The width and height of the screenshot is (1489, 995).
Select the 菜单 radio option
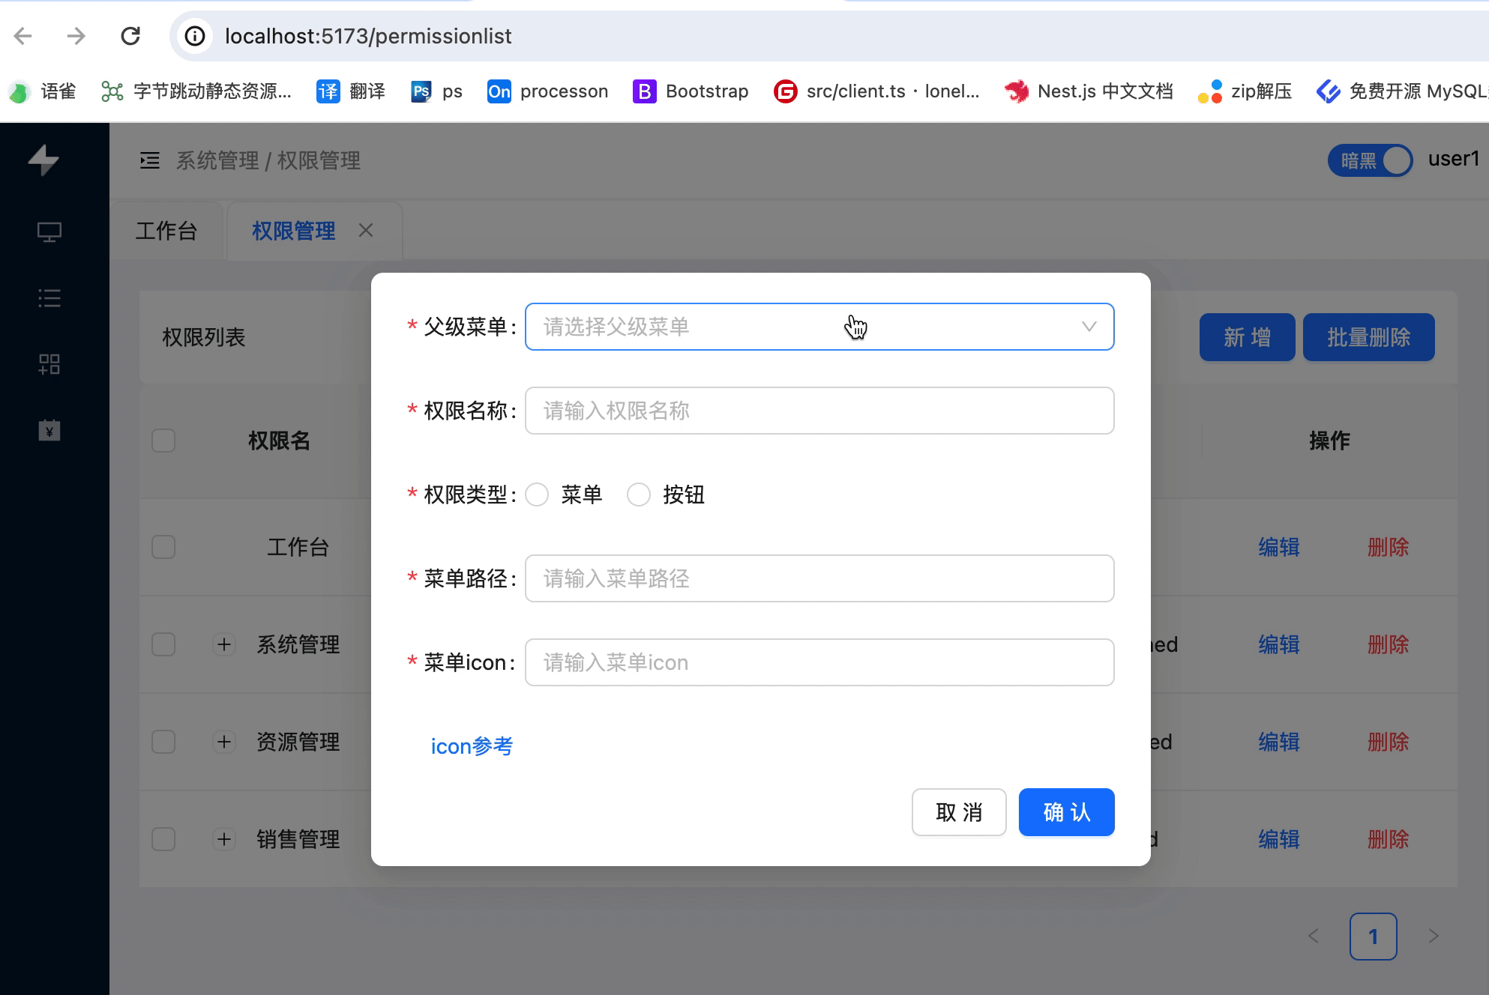pyautogui.click(x=537, y=495)
